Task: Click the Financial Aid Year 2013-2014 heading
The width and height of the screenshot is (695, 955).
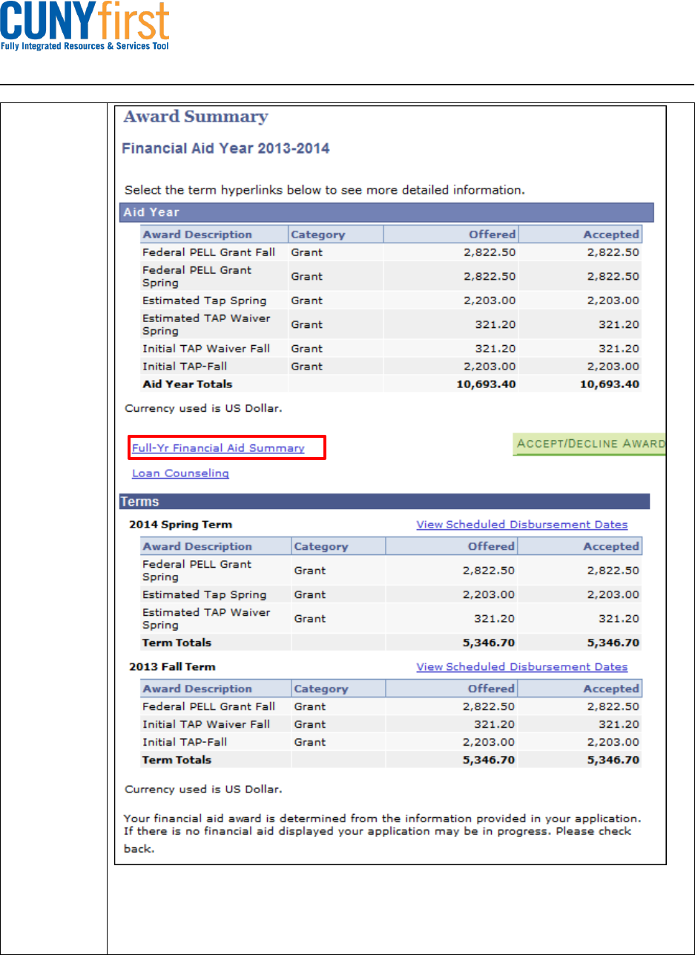Action: 225,148
